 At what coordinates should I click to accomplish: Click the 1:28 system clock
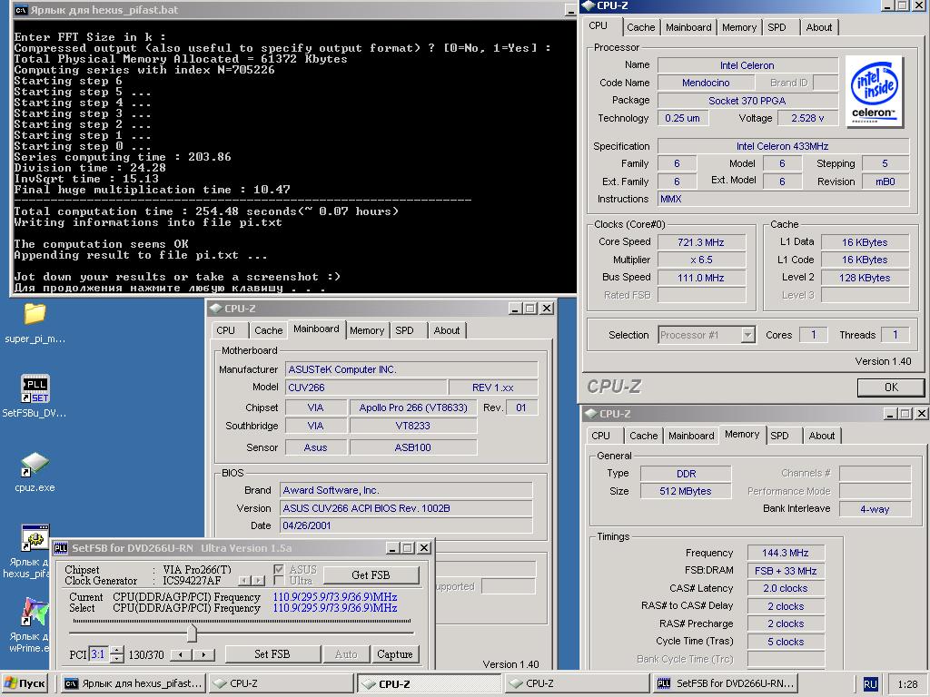(x=907, y=684)
